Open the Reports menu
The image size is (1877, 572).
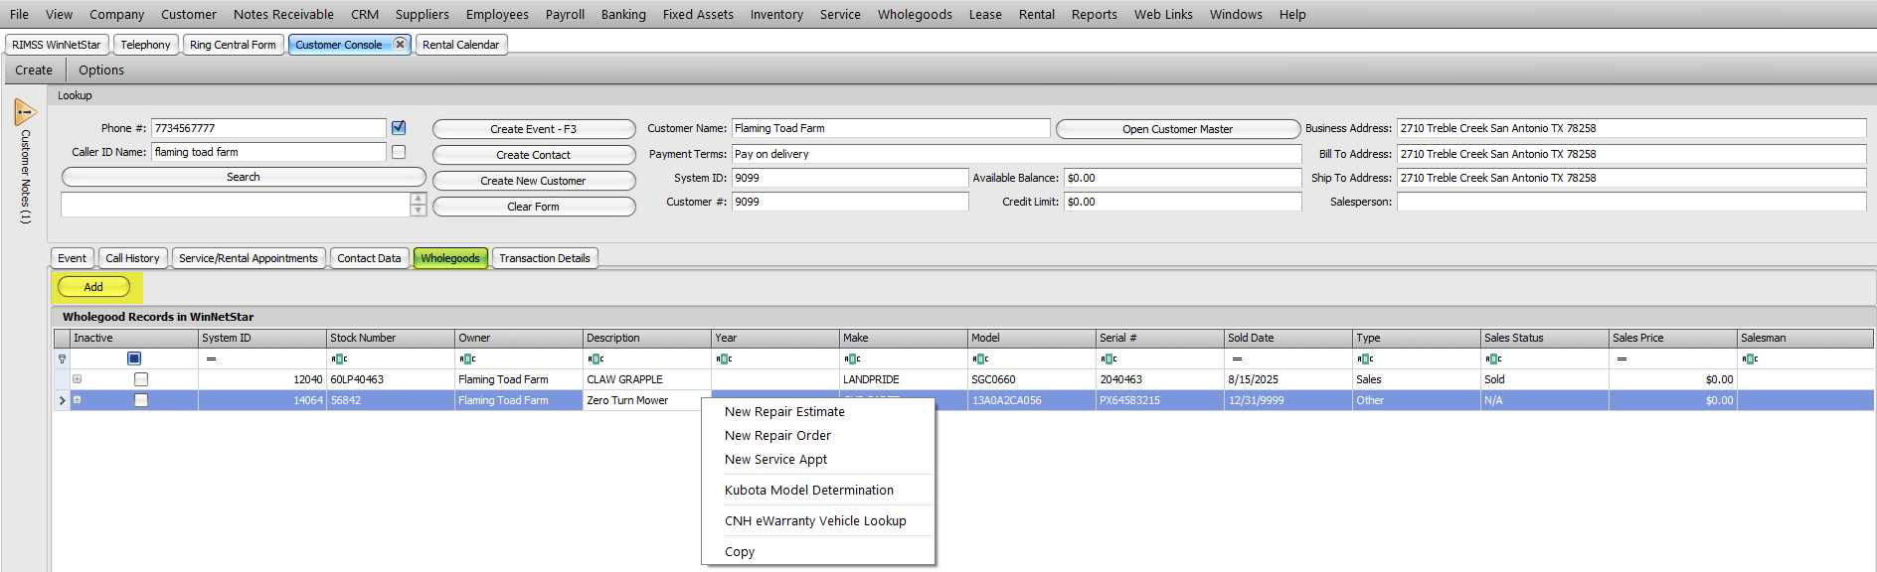tap(1094, 14)
